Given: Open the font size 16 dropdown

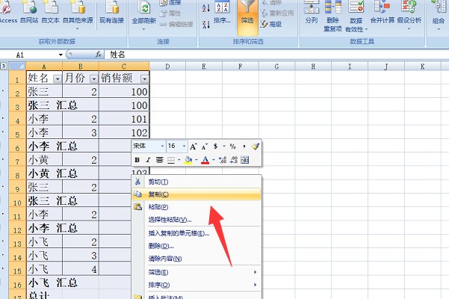Looking at the screenshot, I should 184,146.
